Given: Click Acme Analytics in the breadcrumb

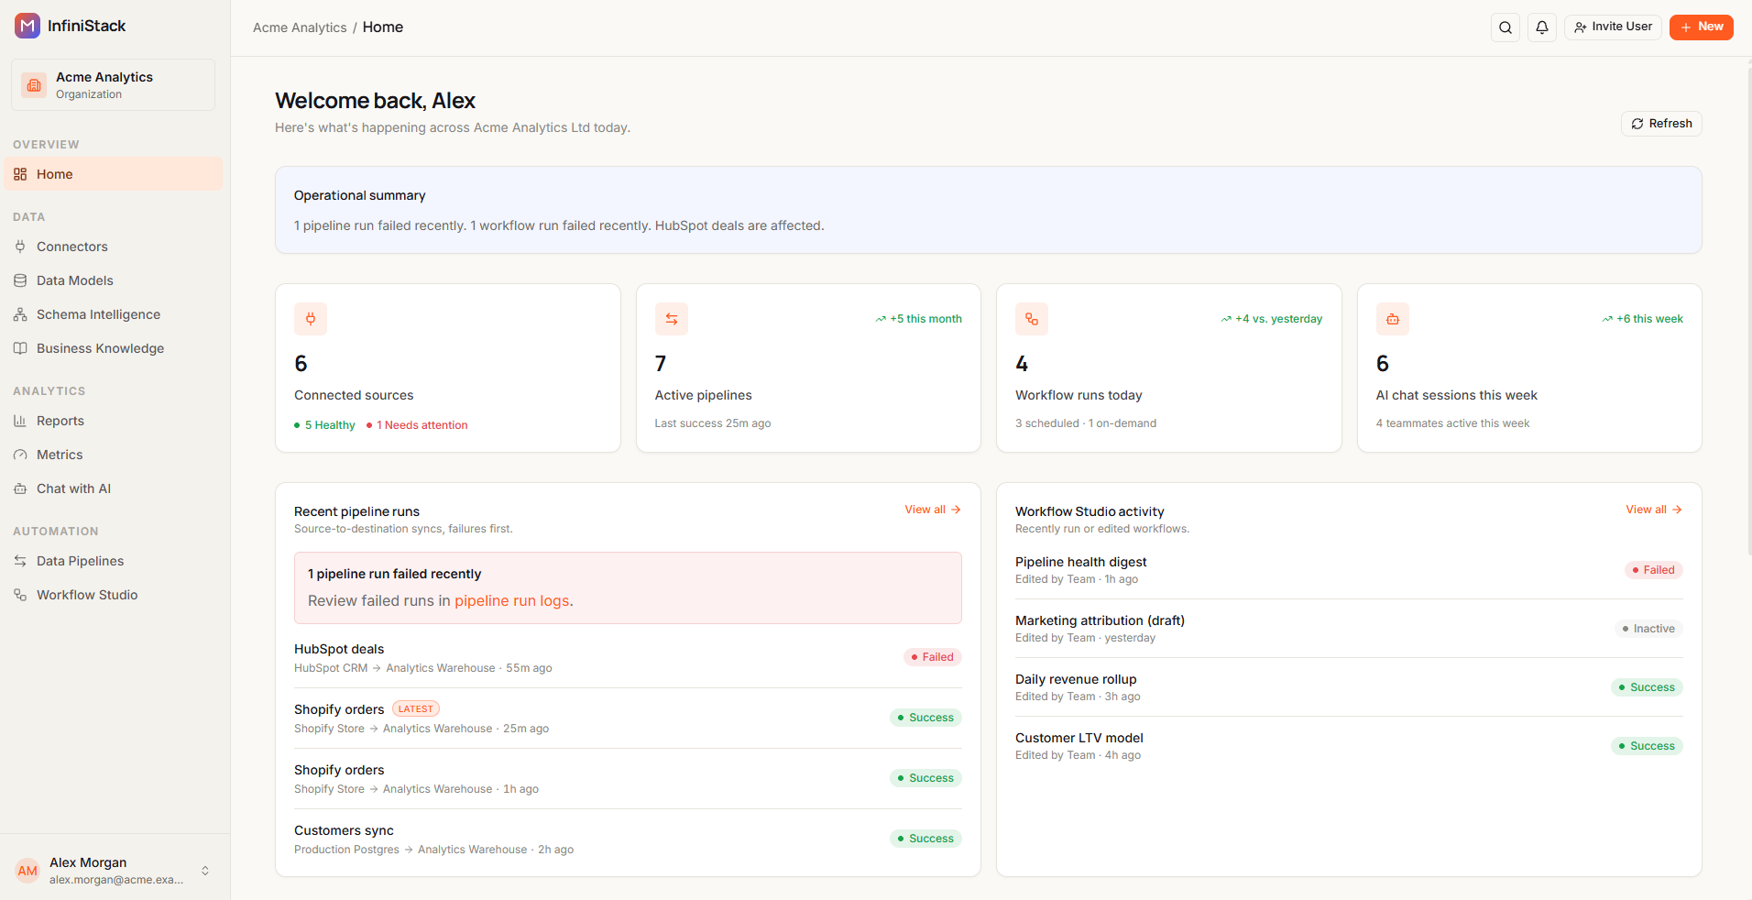Looking at the screenshot, I should click(x=300, y=27).
